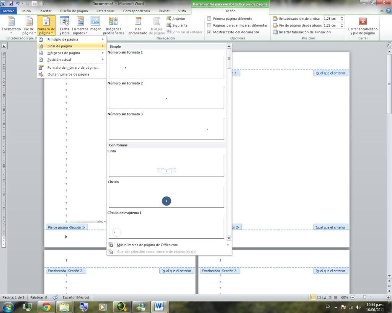The width and height of the screenshot is (392, 313).
Task: Click Página: 1 de 9 status
Action: tap(13, 297)
